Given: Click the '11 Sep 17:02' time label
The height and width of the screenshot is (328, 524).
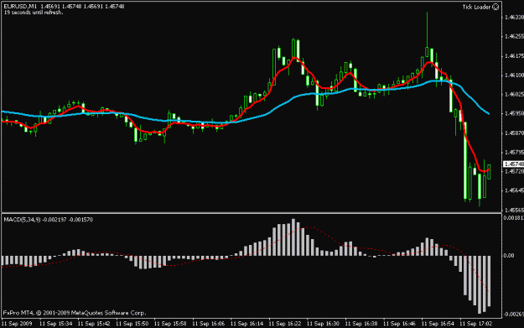Looking at the screenshot, I should coord(475,323).
